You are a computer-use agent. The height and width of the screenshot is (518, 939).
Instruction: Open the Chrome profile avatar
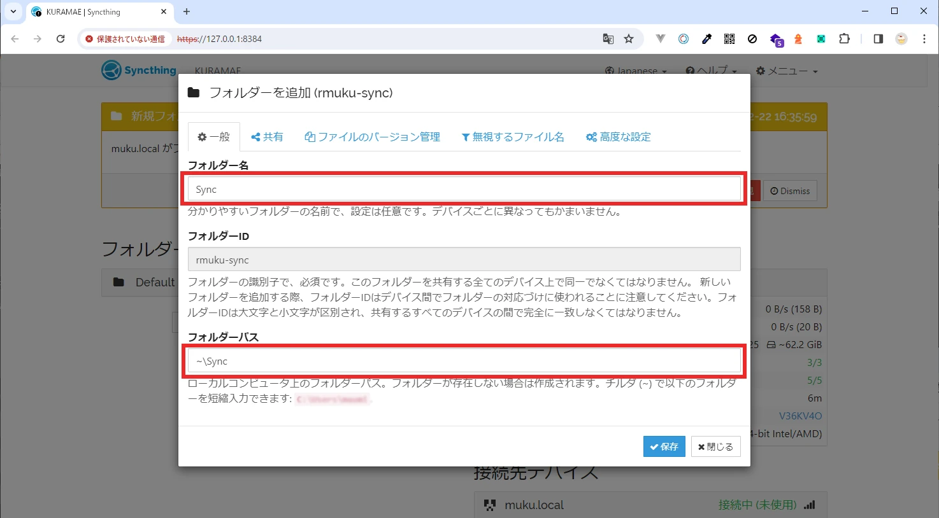(901, 39)
